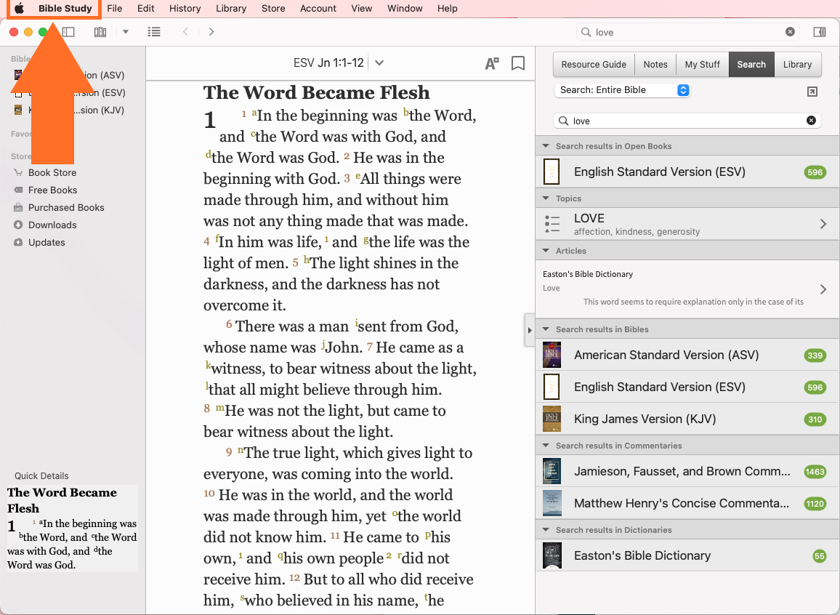Click the 596 badge in Open Books
Screen dimensions: 840x615
click(815, 172)
